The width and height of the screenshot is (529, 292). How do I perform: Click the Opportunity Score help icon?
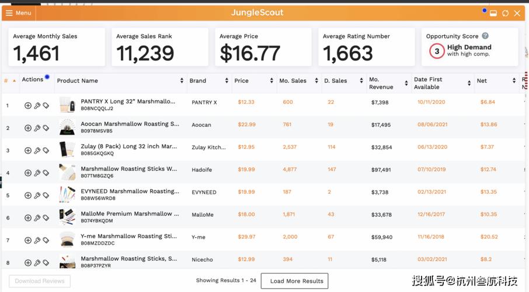click(x=485, y=36)
